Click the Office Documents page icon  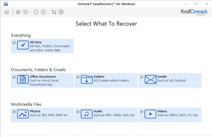[x=23, y=79]
